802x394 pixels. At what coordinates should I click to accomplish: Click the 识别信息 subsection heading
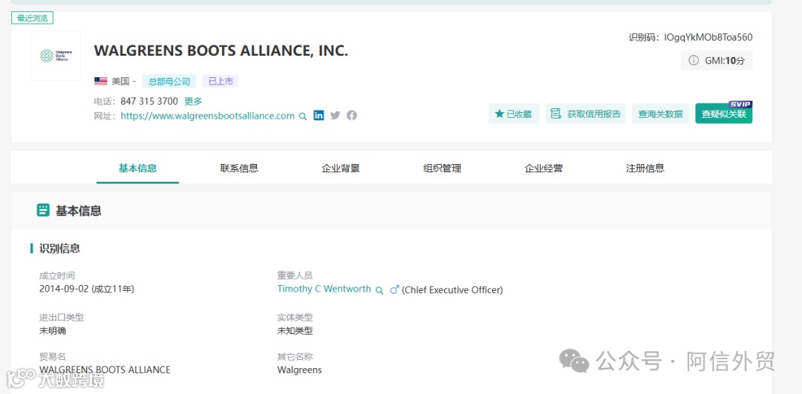tap(59, 249)
